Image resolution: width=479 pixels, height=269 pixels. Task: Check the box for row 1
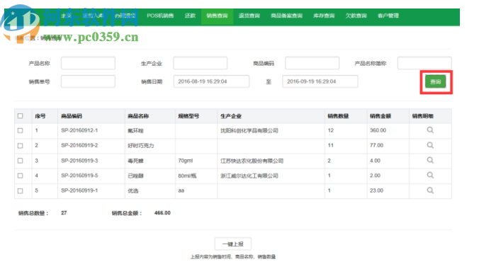click(x=20, y=130)
